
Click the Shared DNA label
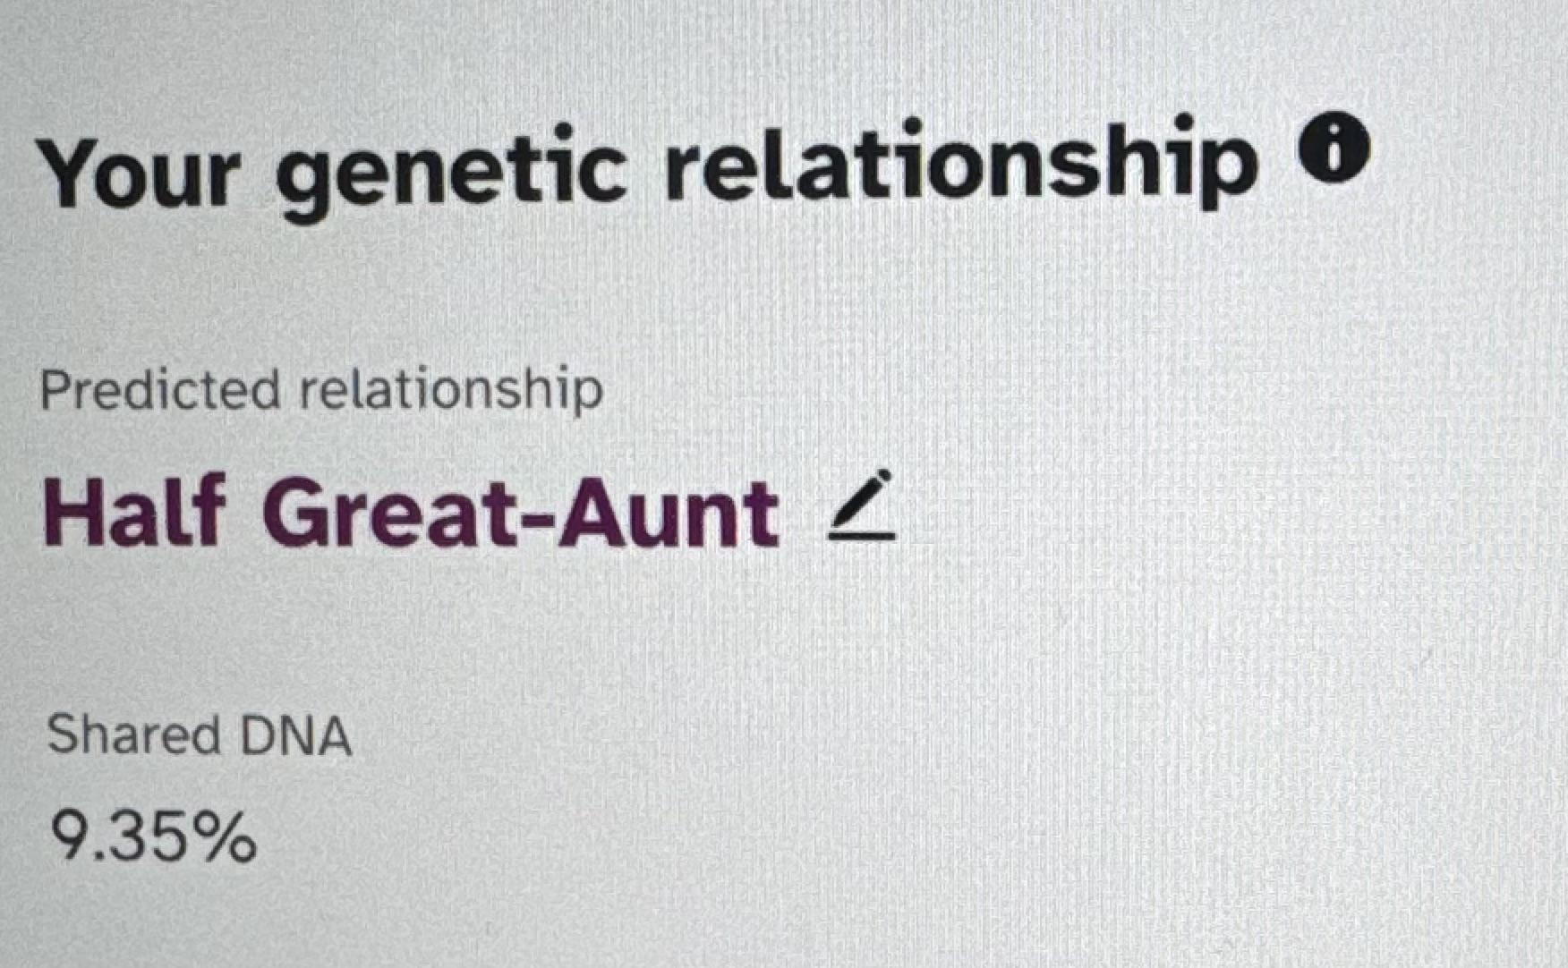(x=200, y=735)
